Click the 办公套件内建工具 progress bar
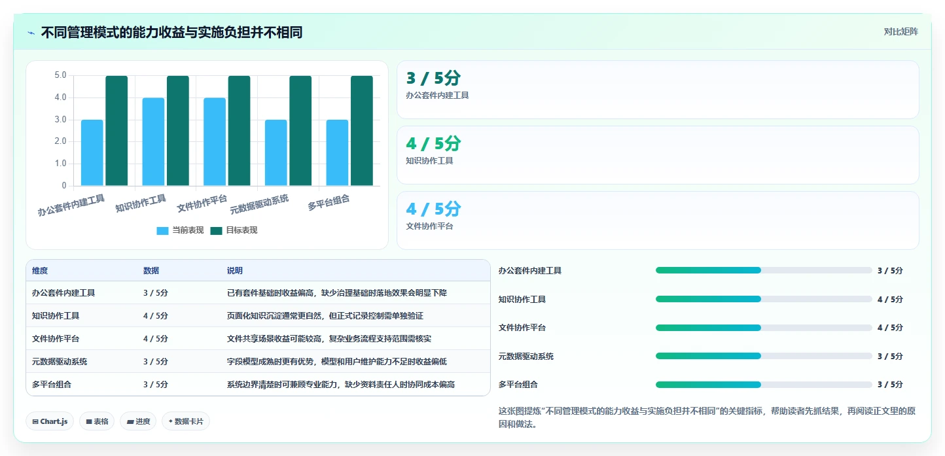Image resolution: width=945 pixels, height=456 pixels. point(764,270)
